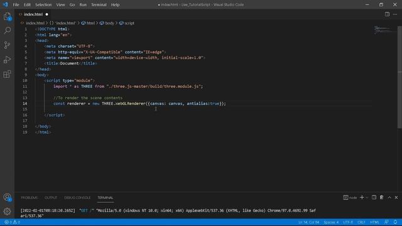Open the Edit menu

coord(27,4)
